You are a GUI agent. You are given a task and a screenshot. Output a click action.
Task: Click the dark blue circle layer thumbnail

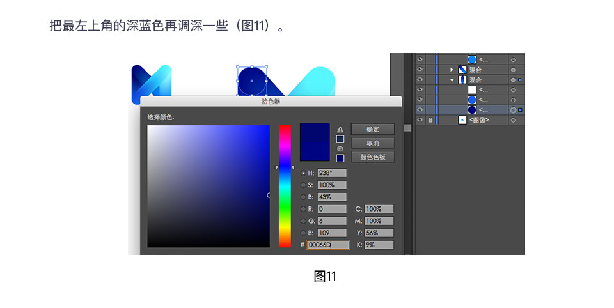click(472, 110)
